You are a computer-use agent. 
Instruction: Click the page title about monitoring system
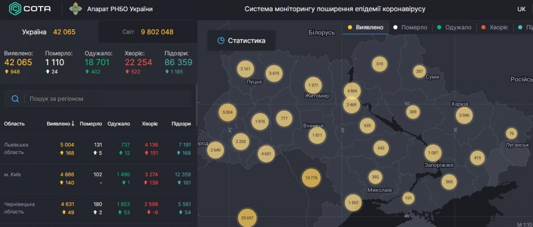335,9
